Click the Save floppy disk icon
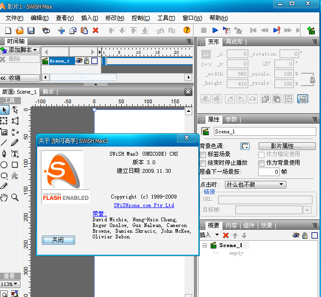The image size is (321, 297). [31, 30]
